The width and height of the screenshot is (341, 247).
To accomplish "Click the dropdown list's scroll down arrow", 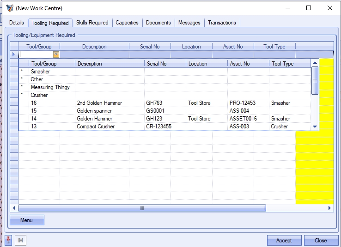I will (x=315, y=127).
